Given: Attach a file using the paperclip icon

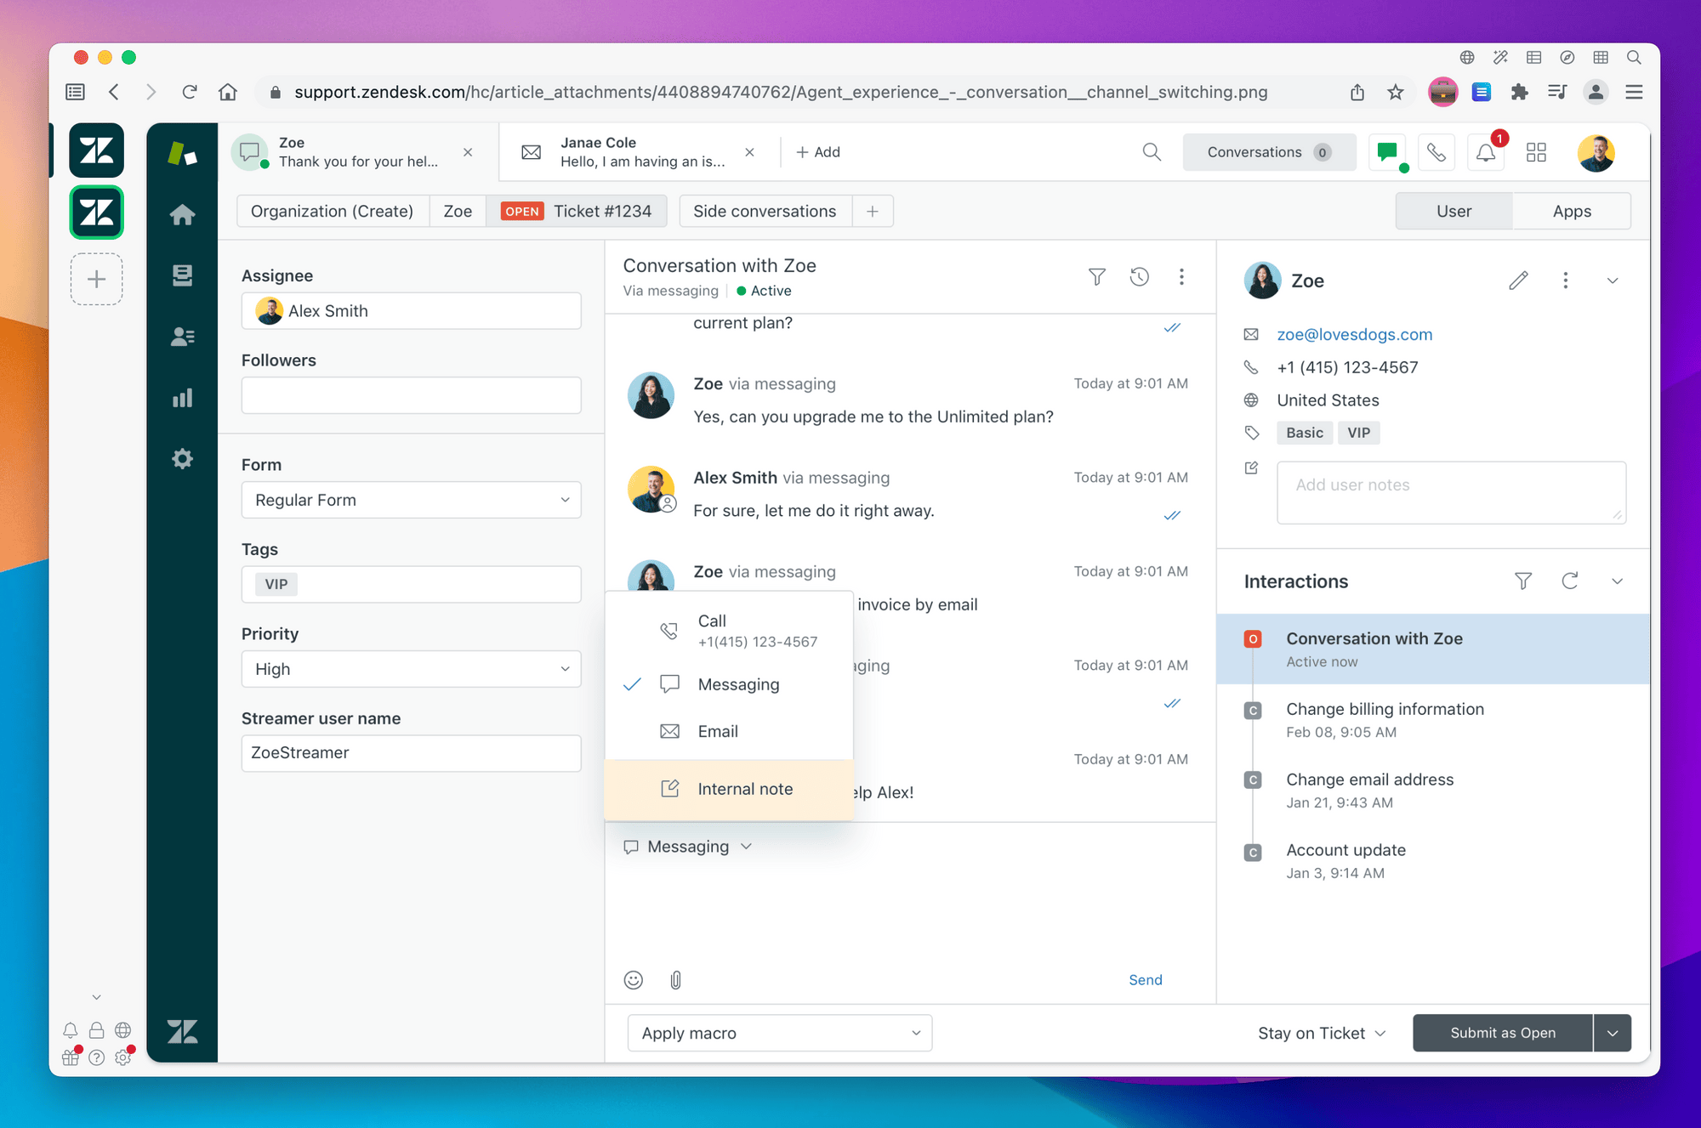Looking at the screenshot, I should click(675, 979).
